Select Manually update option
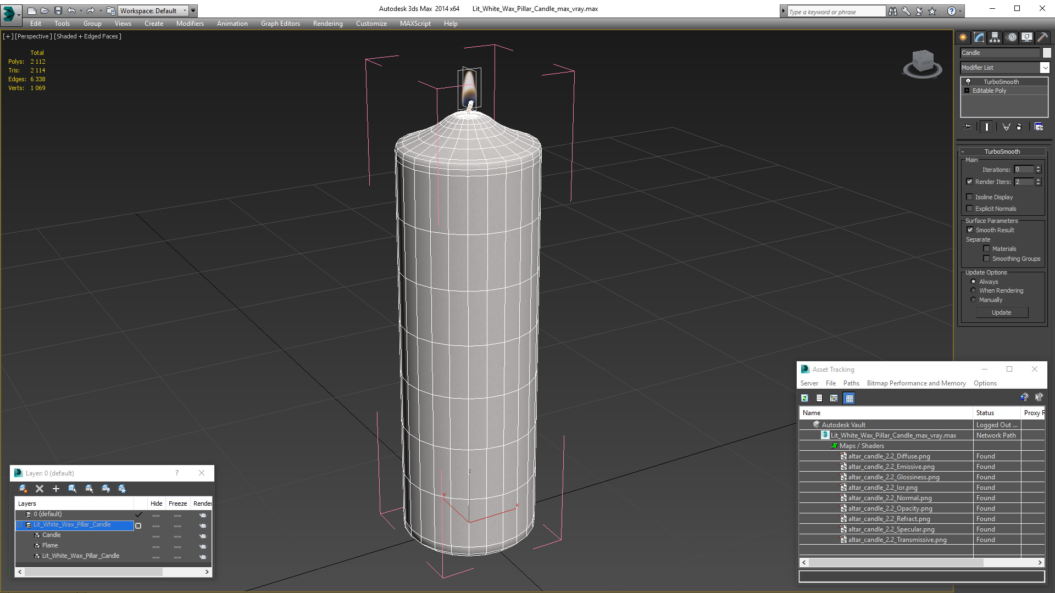 pos(974,300)
